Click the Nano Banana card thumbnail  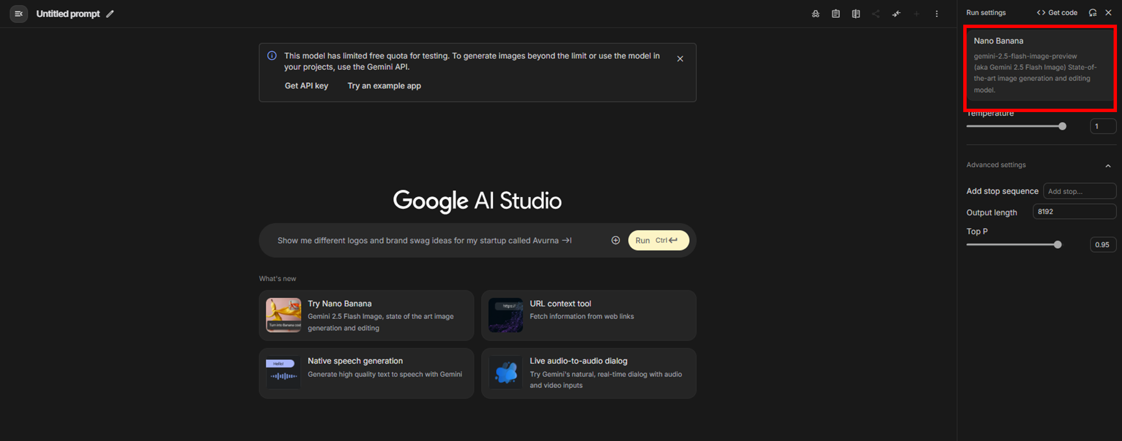point(283,315)
